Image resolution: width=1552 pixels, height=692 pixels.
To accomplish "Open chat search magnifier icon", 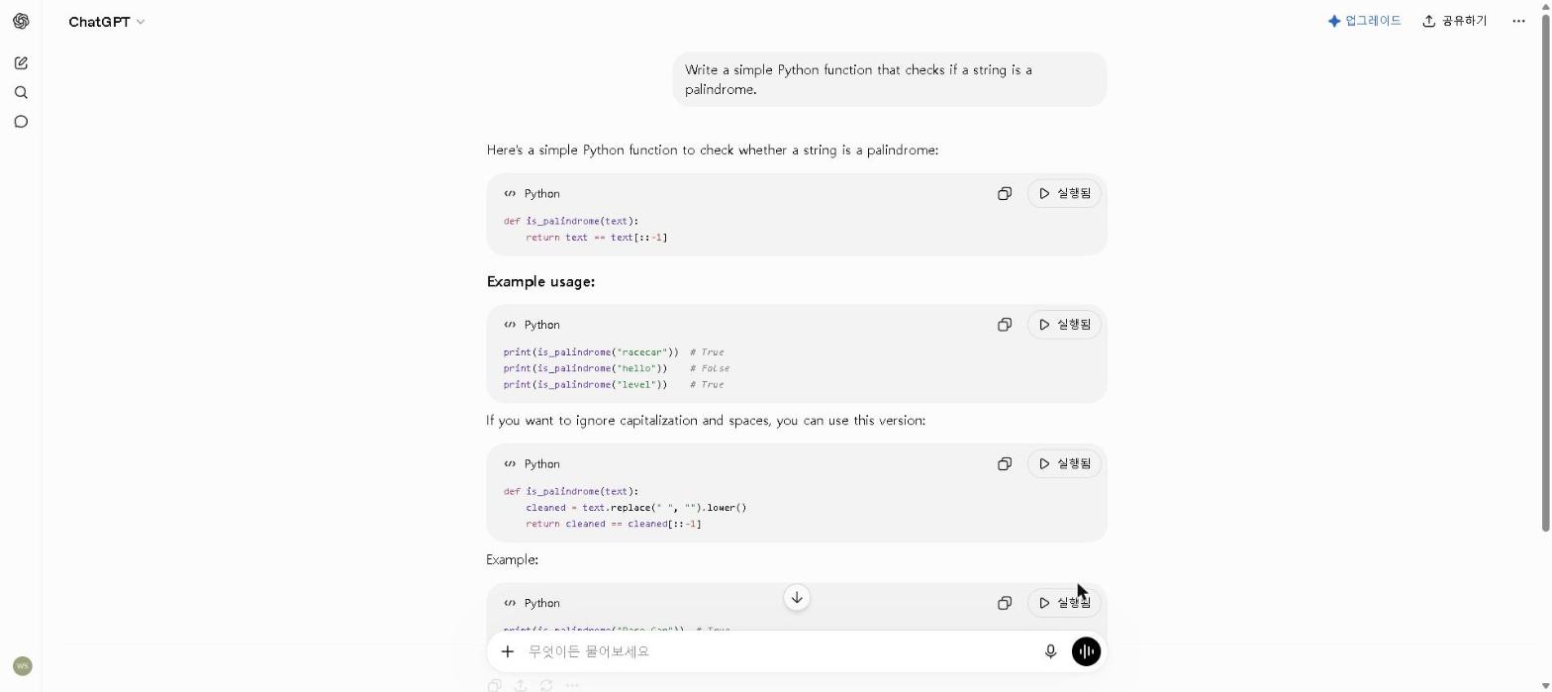I will pyautogui.click(x=21, y=93).
